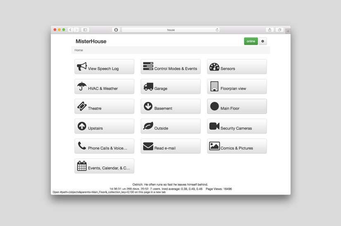Open the settings gear next to online

coord(262,41)
